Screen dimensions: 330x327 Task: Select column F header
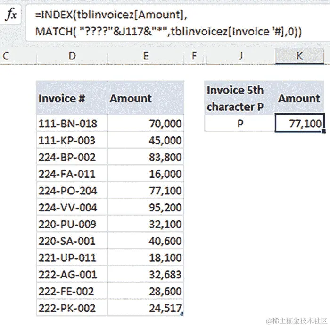coord(194,56)
